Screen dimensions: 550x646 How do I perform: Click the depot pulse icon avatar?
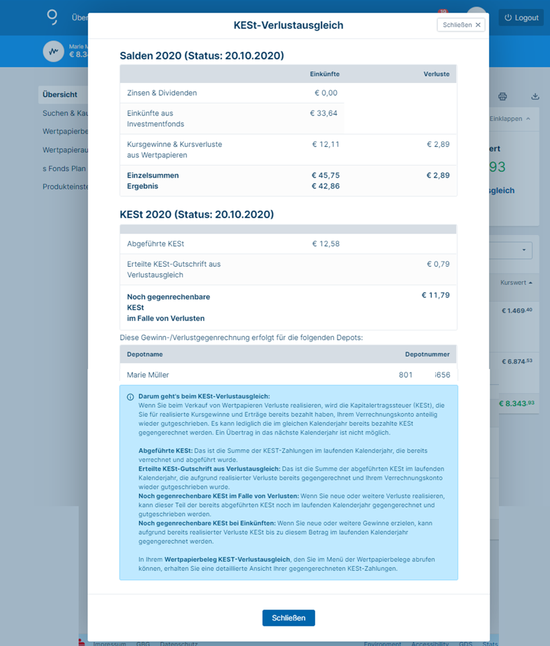pos(53,52)
